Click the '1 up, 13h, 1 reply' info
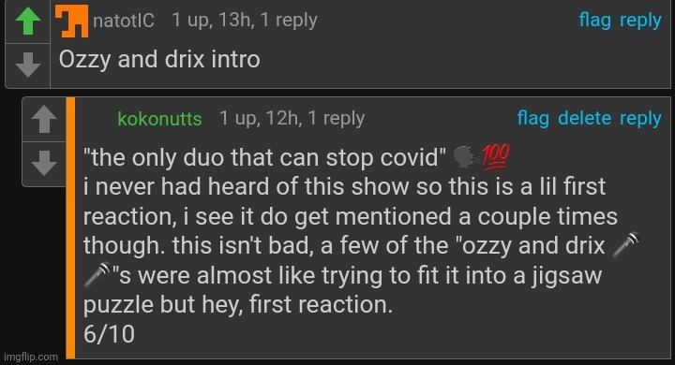This screenshot has height=365, width=675. [x=245, y=20]
